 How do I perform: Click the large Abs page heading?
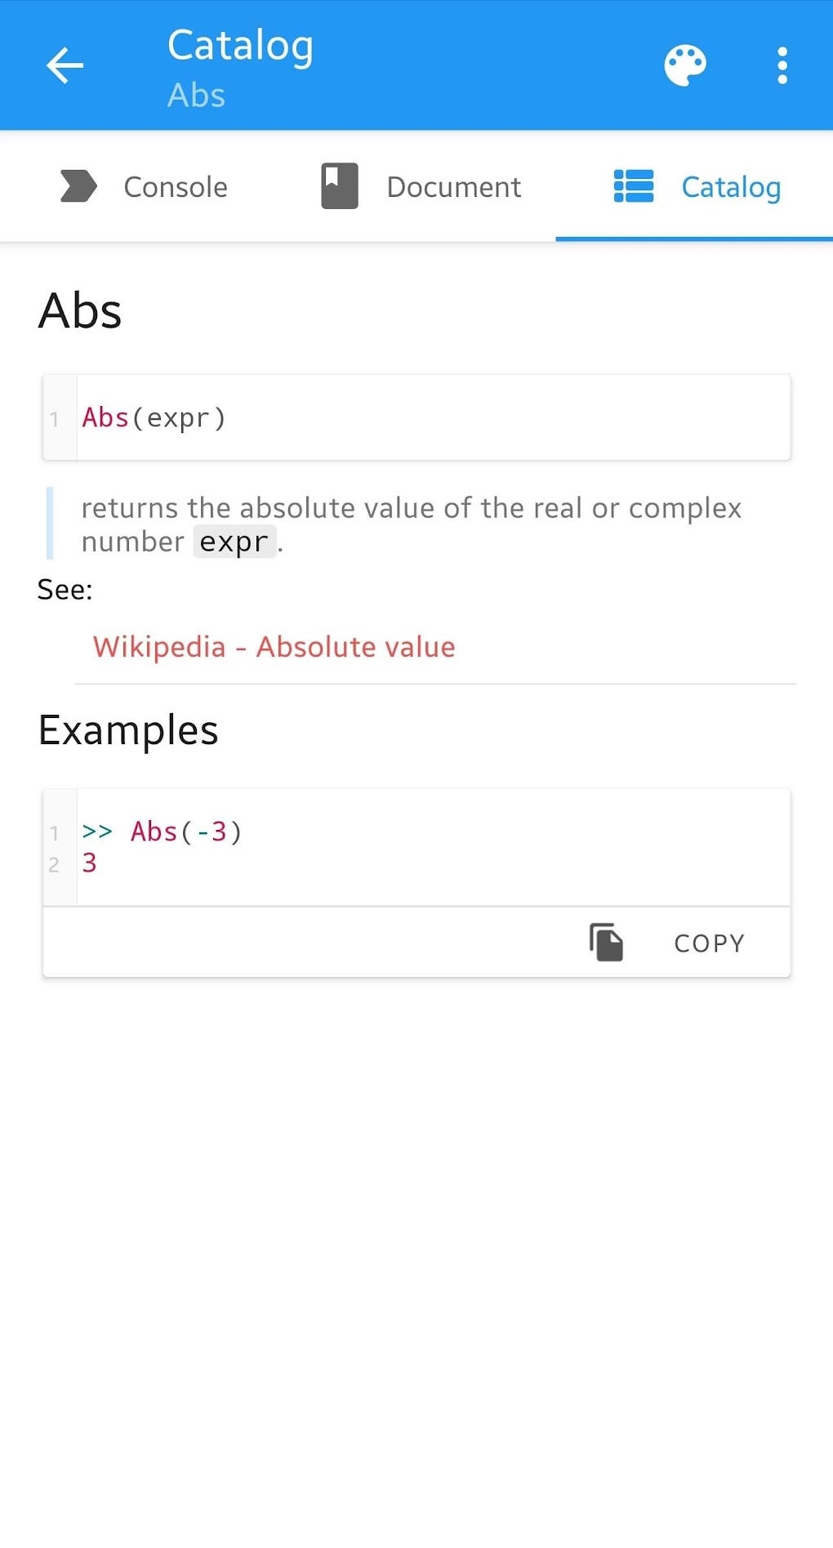click(80, 311)
